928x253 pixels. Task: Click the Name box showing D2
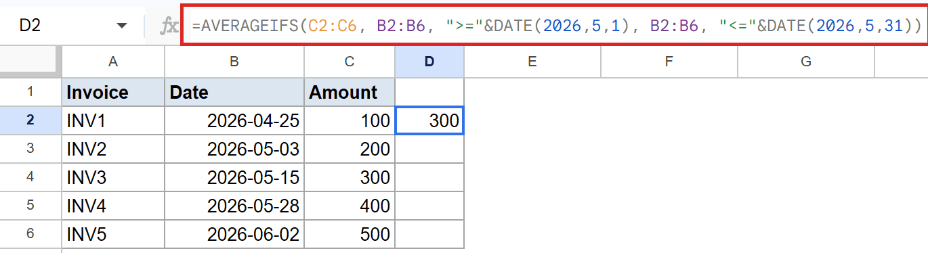tap(72, 26)
